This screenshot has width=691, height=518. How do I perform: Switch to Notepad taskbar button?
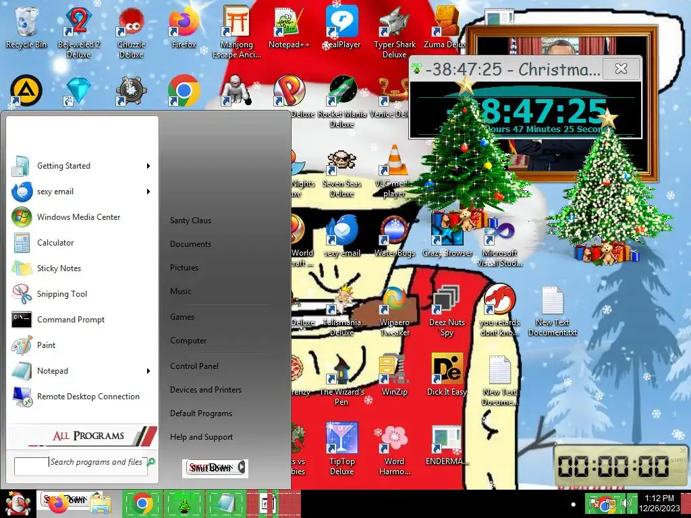(x=226, y=504)
